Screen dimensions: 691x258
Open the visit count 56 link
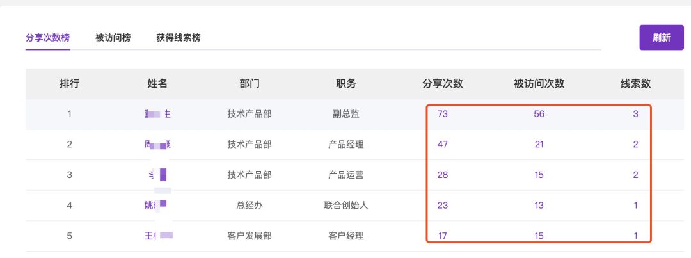(539, 114)
